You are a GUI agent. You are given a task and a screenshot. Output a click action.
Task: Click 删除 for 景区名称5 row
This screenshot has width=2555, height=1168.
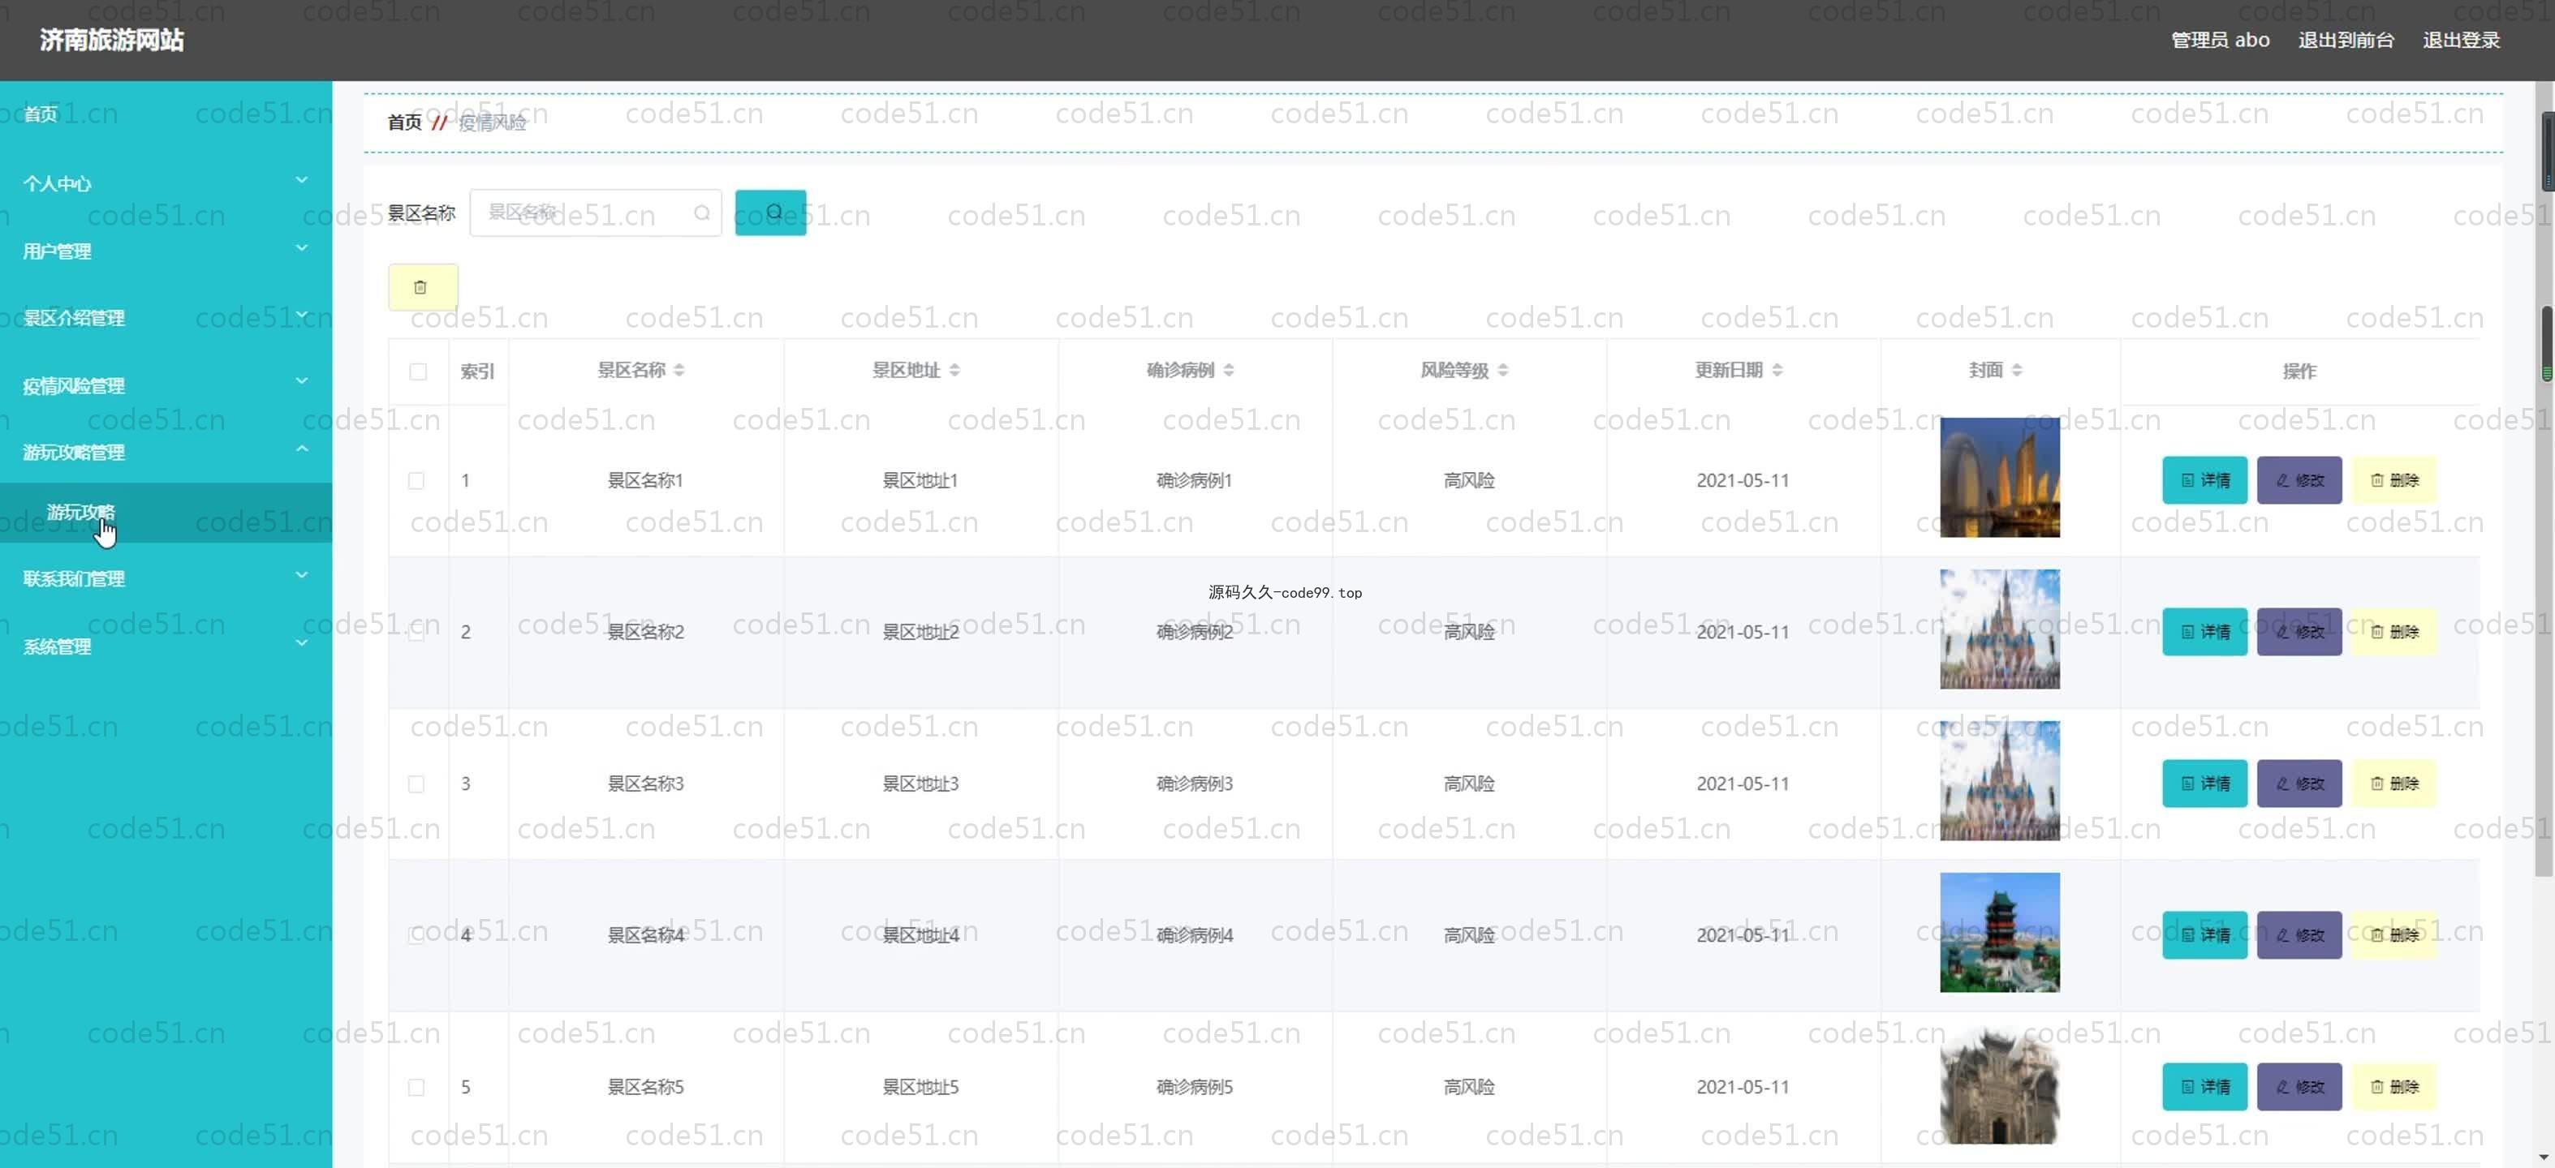tap(2394, 1087)
